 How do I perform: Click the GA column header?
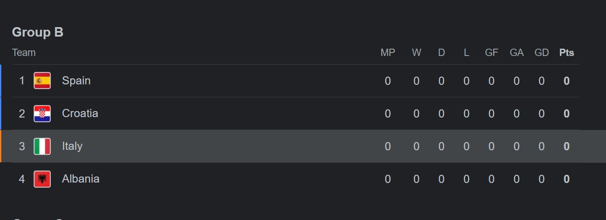pos(516,53)
